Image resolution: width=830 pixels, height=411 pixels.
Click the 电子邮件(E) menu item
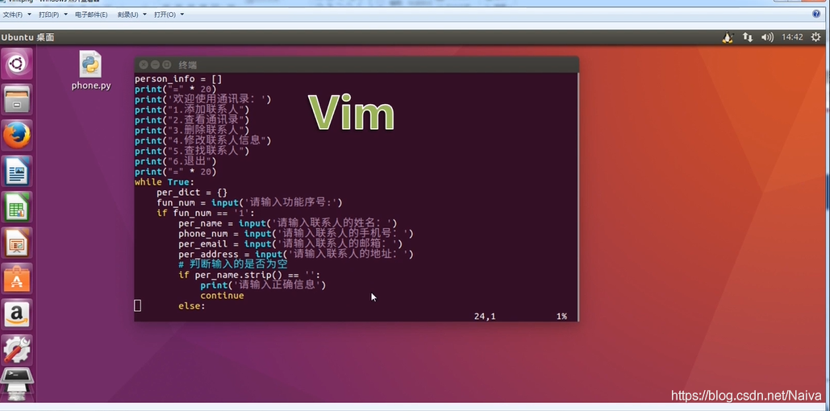91,15
